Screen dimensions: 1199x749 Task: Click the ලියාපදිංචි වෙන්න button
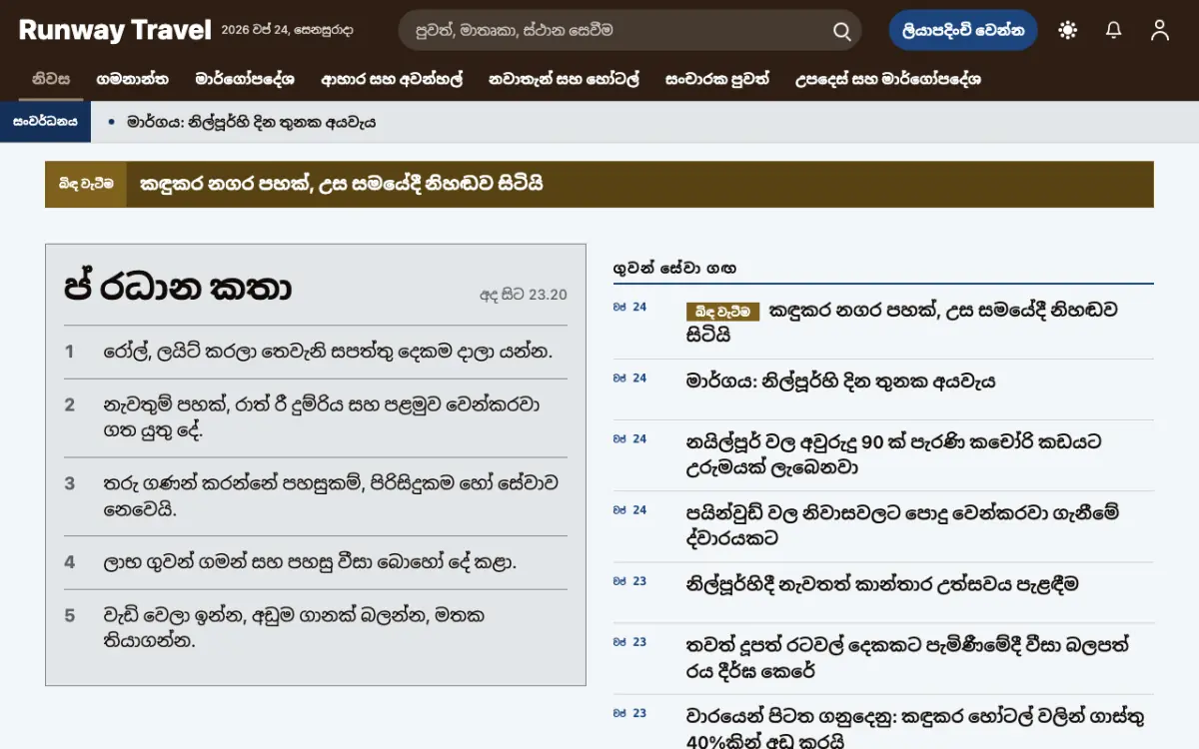pyautogui.click(x=963, y=30)
